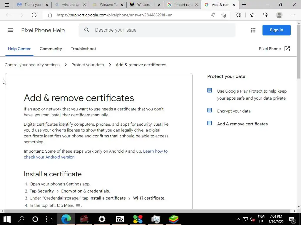Click the muted volume tray icon
The image size is (301, 225).
click(252, 219)
